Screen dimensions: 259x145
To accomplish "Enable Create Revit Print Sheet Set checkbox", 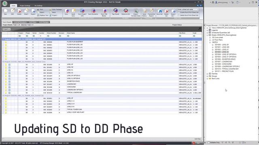I will coord(178,12).
